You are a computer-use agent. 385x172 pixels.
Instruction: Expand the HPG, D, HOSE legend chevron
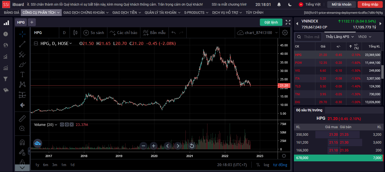pos(70,43)
